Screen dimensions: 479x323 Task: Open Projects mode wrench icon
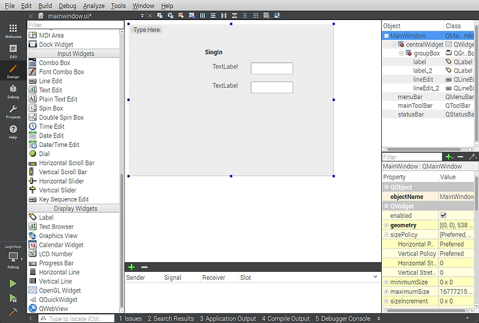pos(13,112)
